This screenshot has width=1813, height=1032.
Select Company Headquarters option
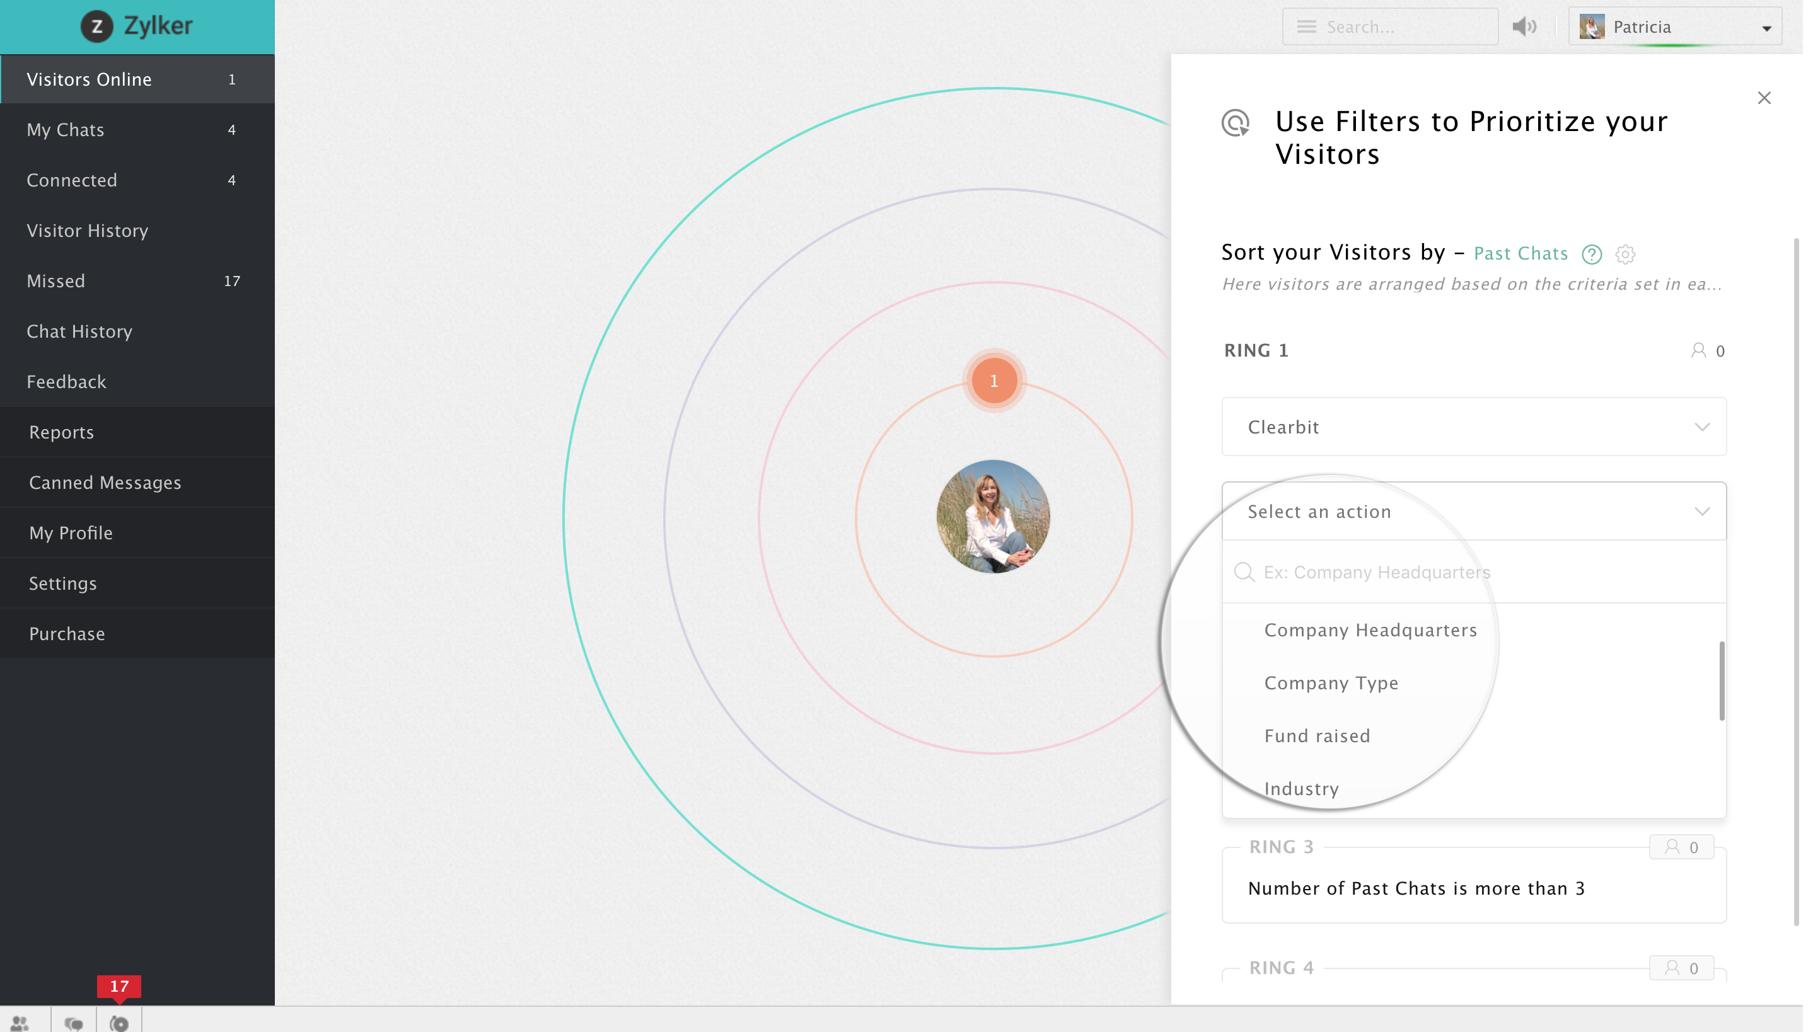[1370, 630]
